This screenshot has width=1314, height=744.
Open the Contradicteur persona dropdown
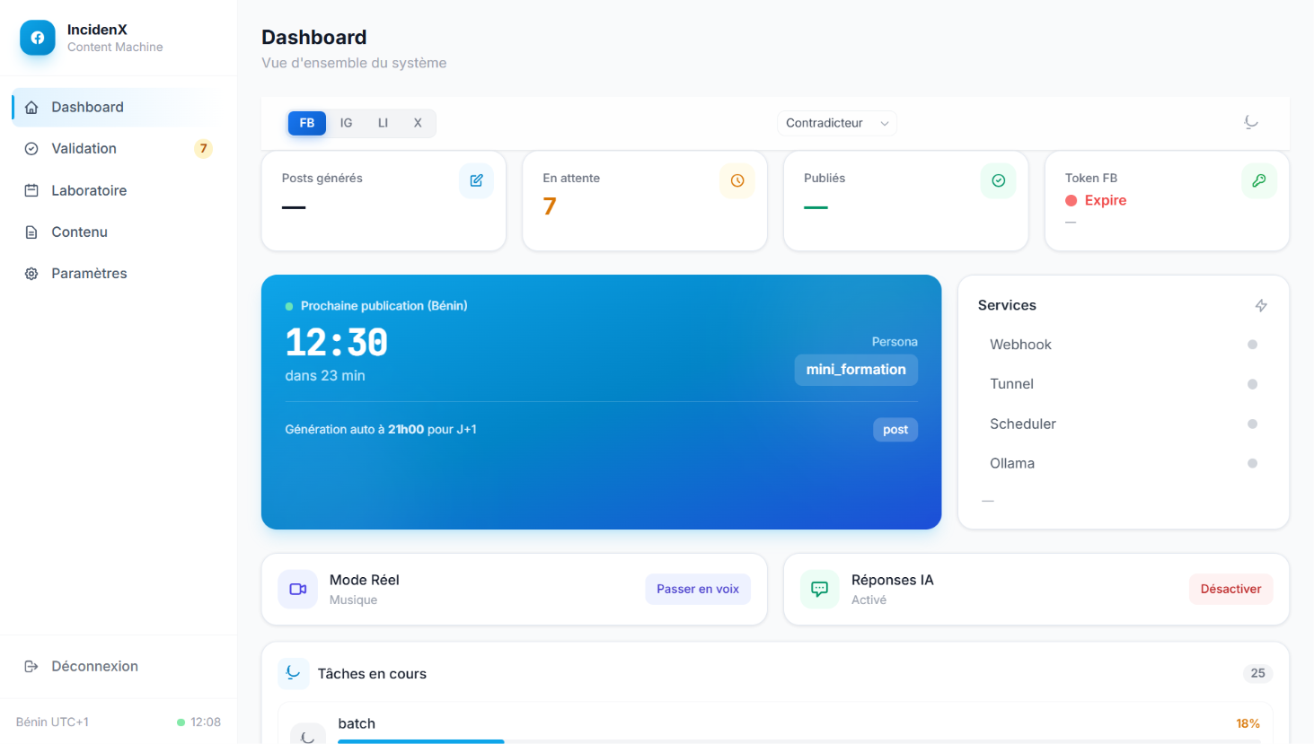(x=836, y=123)
